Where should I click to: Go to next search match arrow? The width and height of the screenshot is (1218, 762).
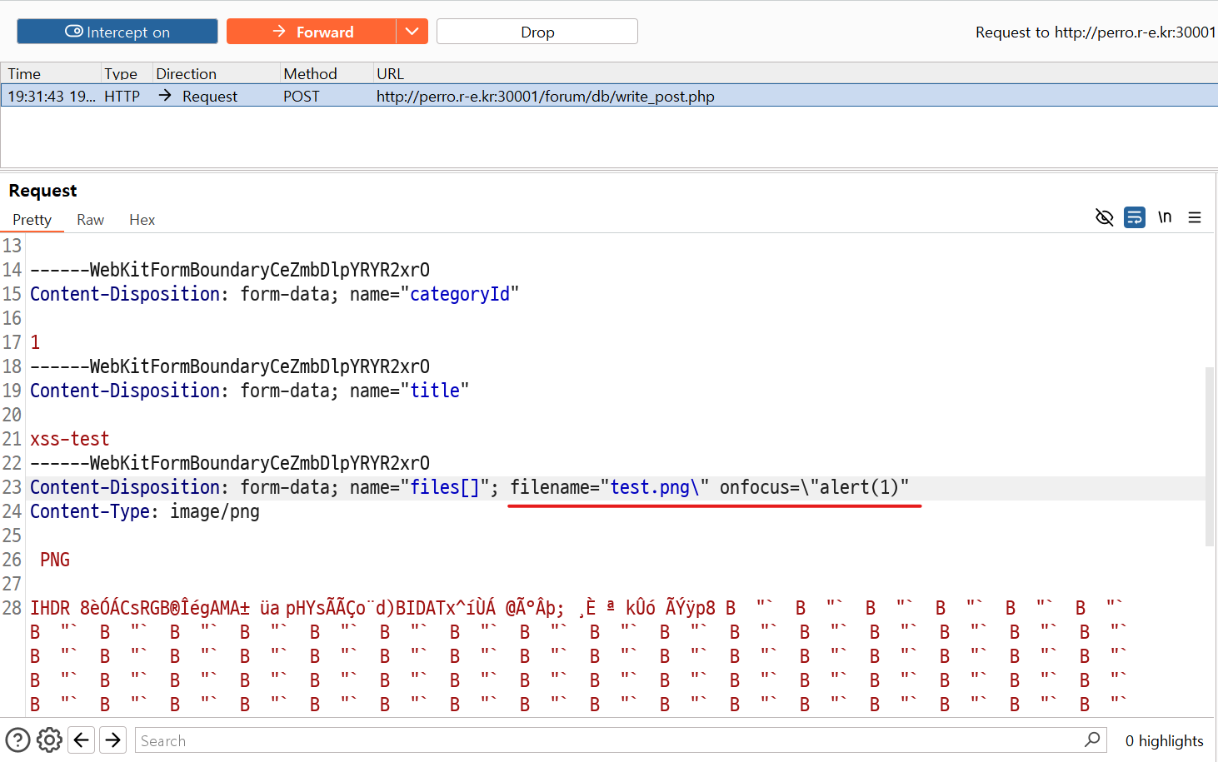click(112, 740)
